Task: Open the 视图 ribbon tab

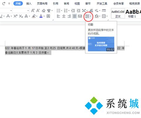Action: point(77,4)
